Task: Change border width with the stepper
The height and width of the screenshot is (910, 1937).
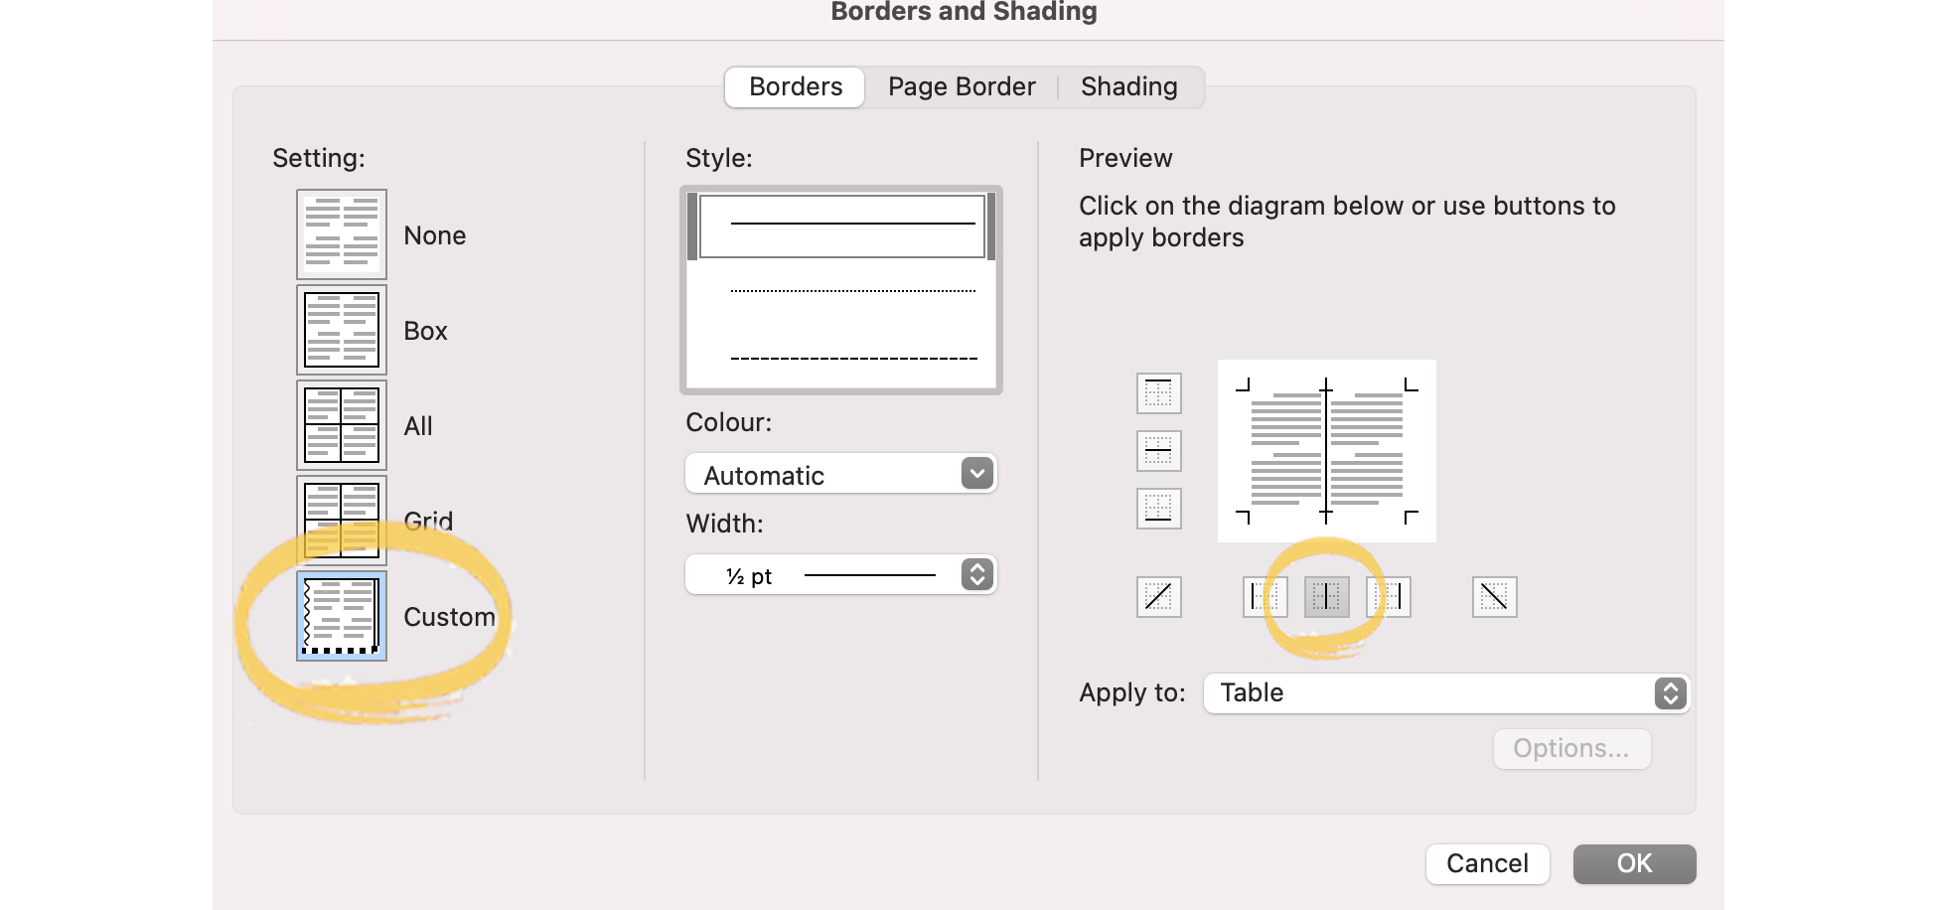Action: point(976,574)
